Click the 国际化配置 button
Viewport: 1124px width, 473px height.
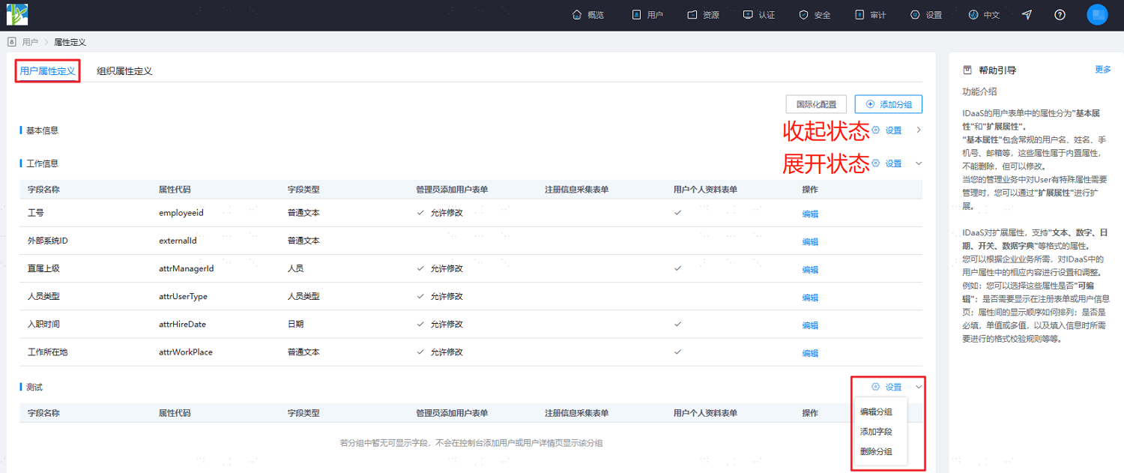[x=816, y=104]
